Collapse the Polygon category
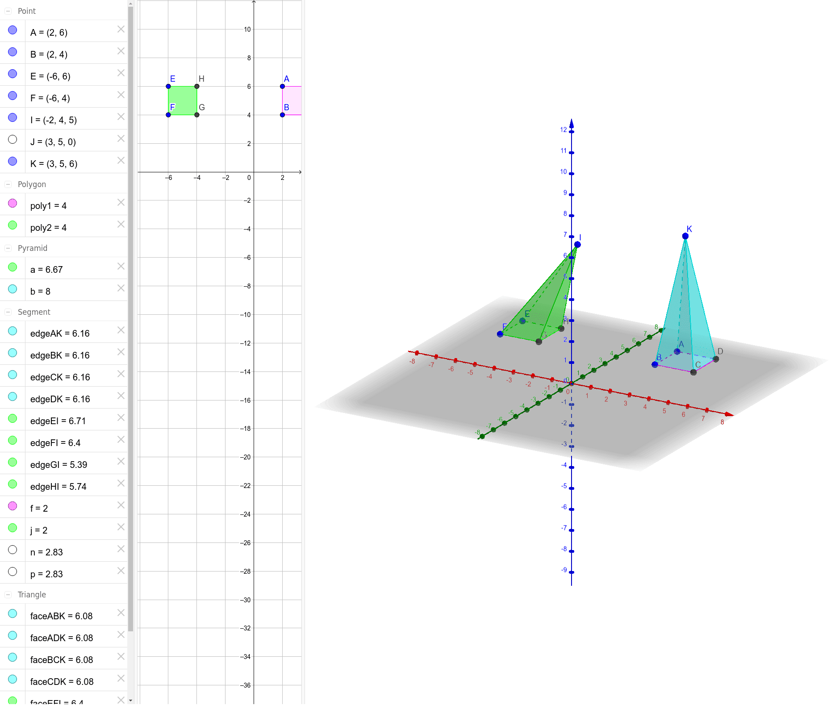Image resolution: width=839 pixels, height=705 pixels. tap(8, 184)
